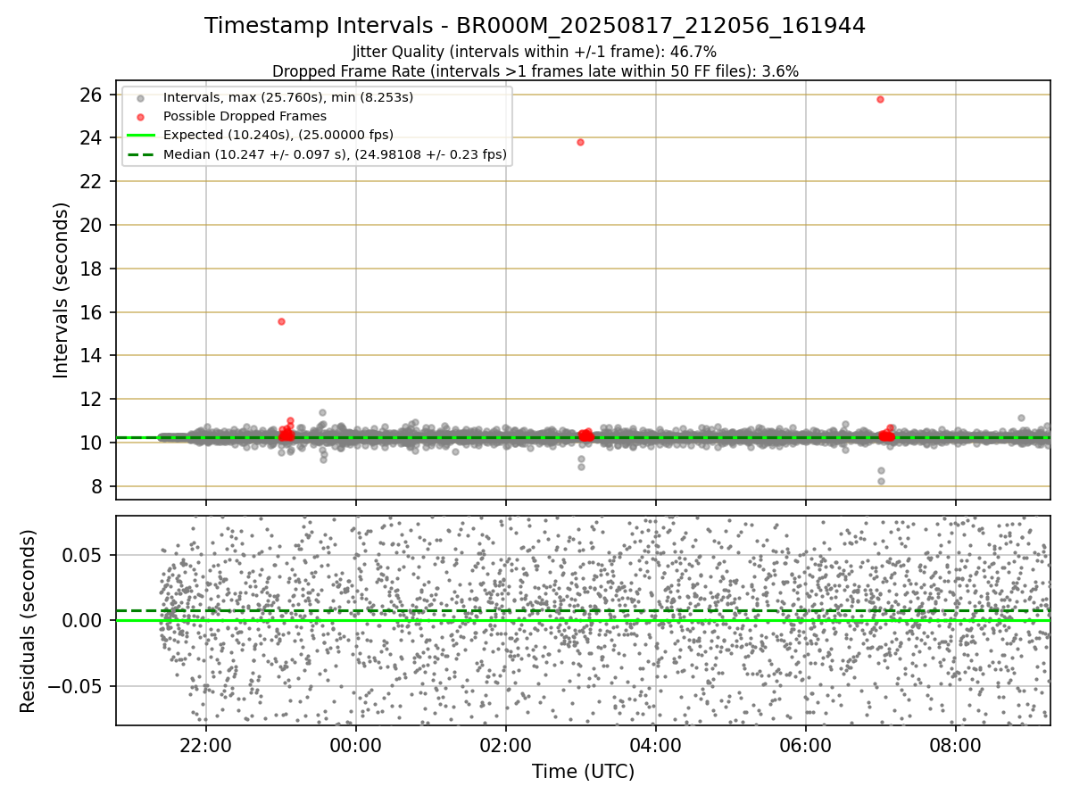
Task: Click the gray outlier point near 08:50
Action: point(1021,418)
